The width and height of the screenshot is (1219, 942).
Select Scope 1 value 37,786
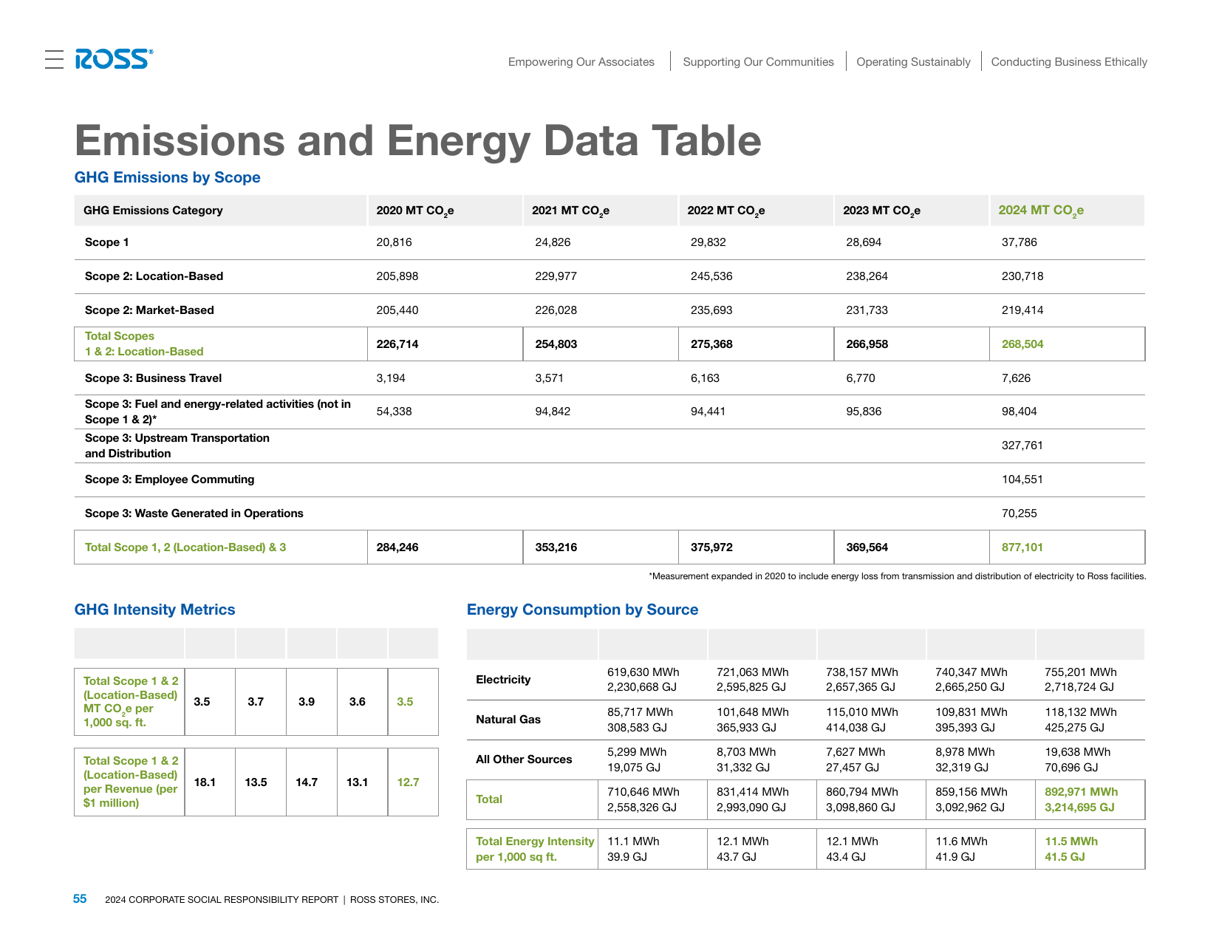point(1020,242)
